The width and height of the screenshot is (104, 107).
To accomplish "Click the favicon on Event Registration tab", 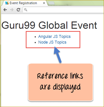I will tap(7, 3).
